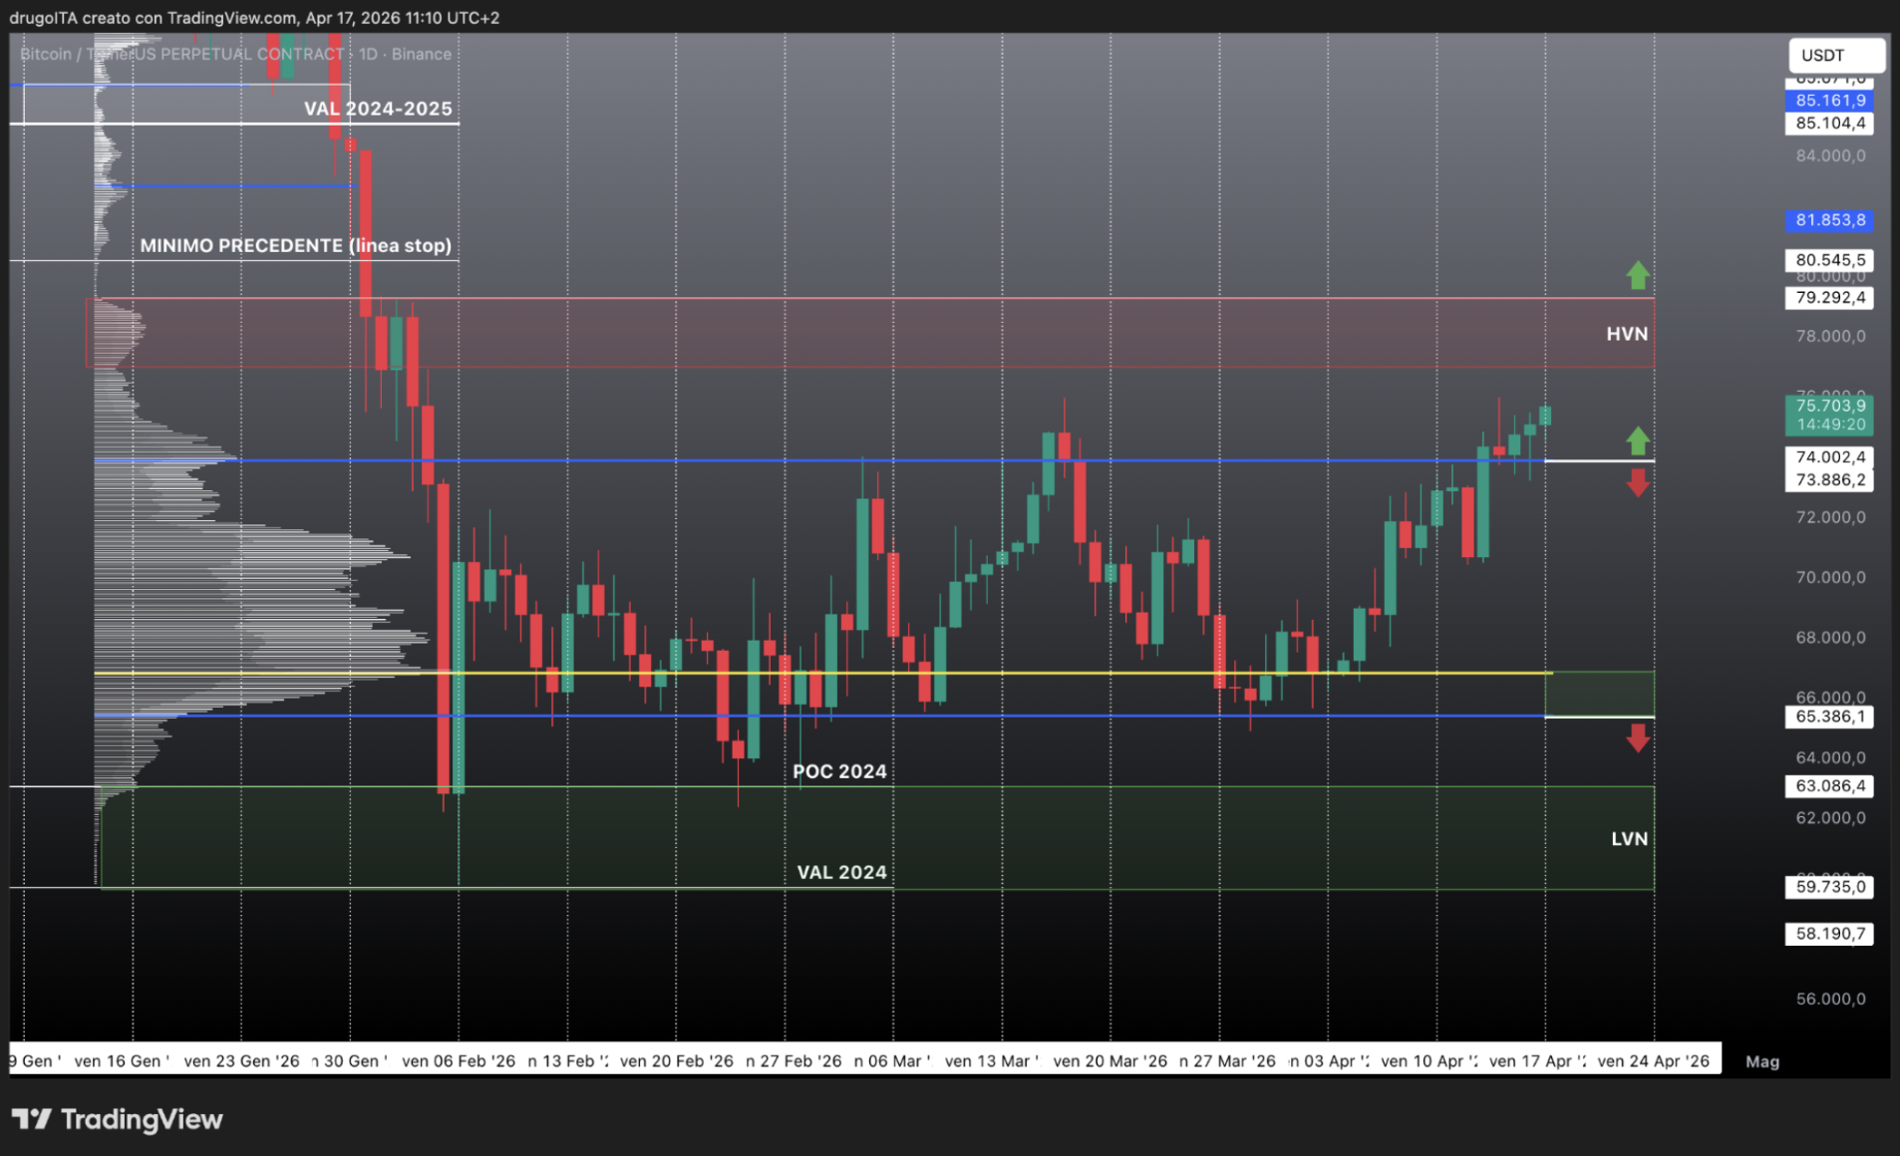Click the 64.000,0 axis value
Image resolution: width=1900 pixels, height=1156 pixels.
(1830, 757)
